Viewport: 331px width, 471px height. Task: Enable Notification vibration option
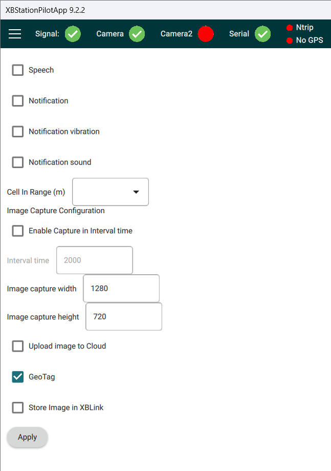coord(18,132)
